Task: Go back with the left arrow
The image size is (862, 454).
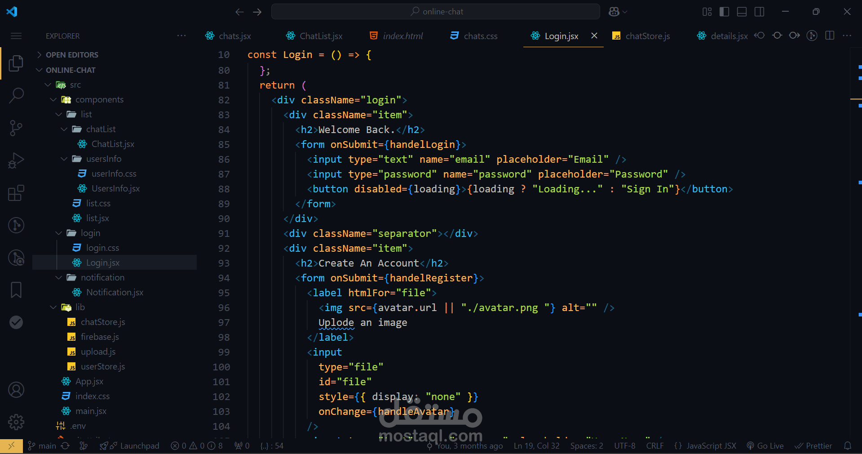Action: 239,12
